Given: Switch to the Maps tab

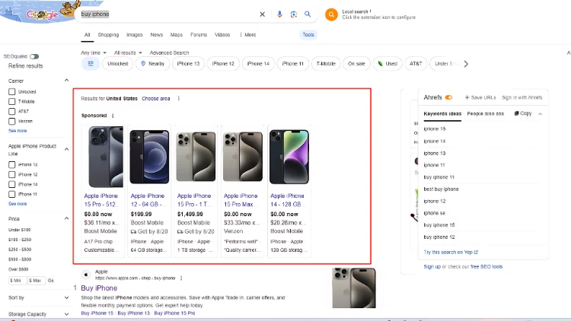Looking at the screenshot, I should 177,34.
